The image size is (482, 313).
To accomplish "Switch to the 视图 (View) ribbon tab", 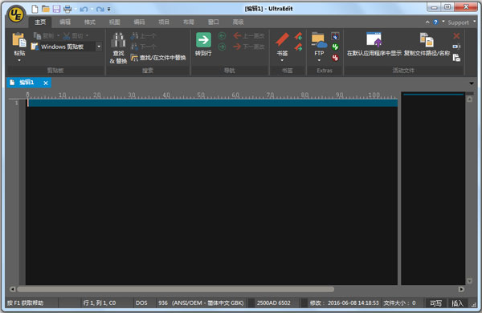I will [114, 22].
